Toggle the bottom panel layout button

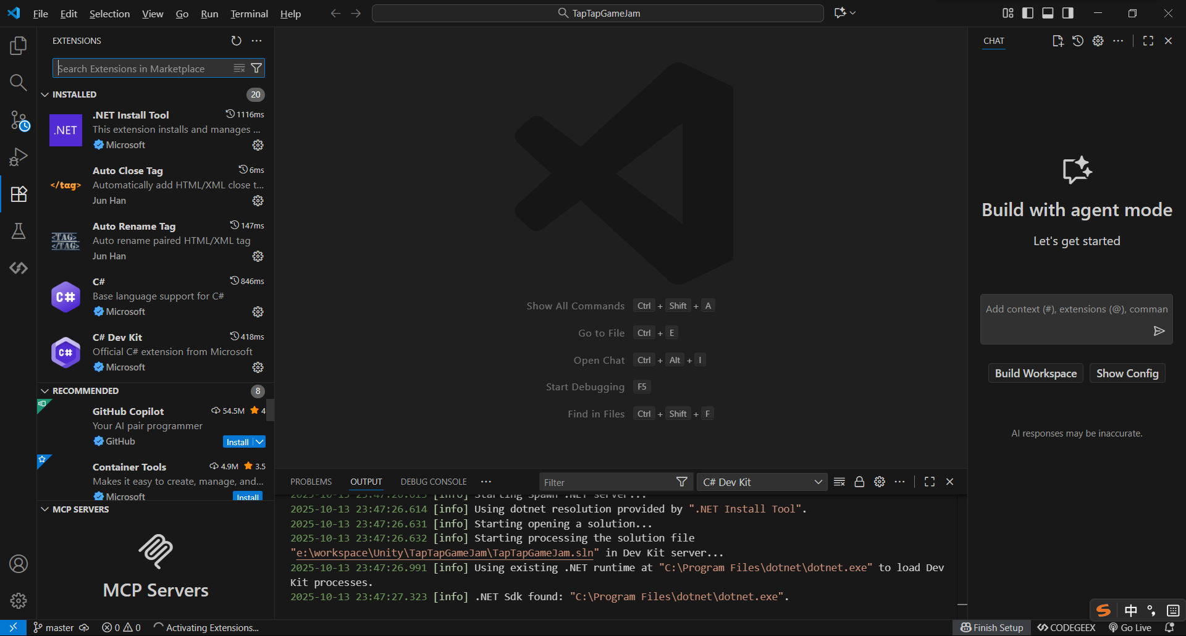click(1048, 13)
